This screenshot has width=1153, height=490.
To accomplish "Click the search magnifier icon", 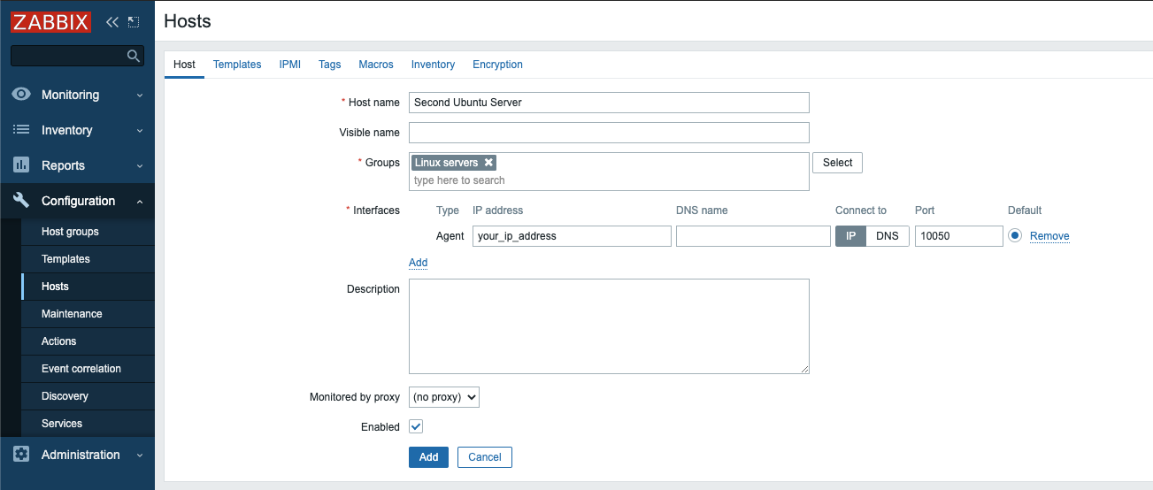I will 134,56.
